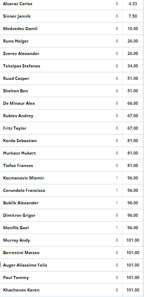This screenshot has height=297, width=144.
Task: Pick the 10.00 odds for Medvedev Daniil
Action: [x=133, y=29]
